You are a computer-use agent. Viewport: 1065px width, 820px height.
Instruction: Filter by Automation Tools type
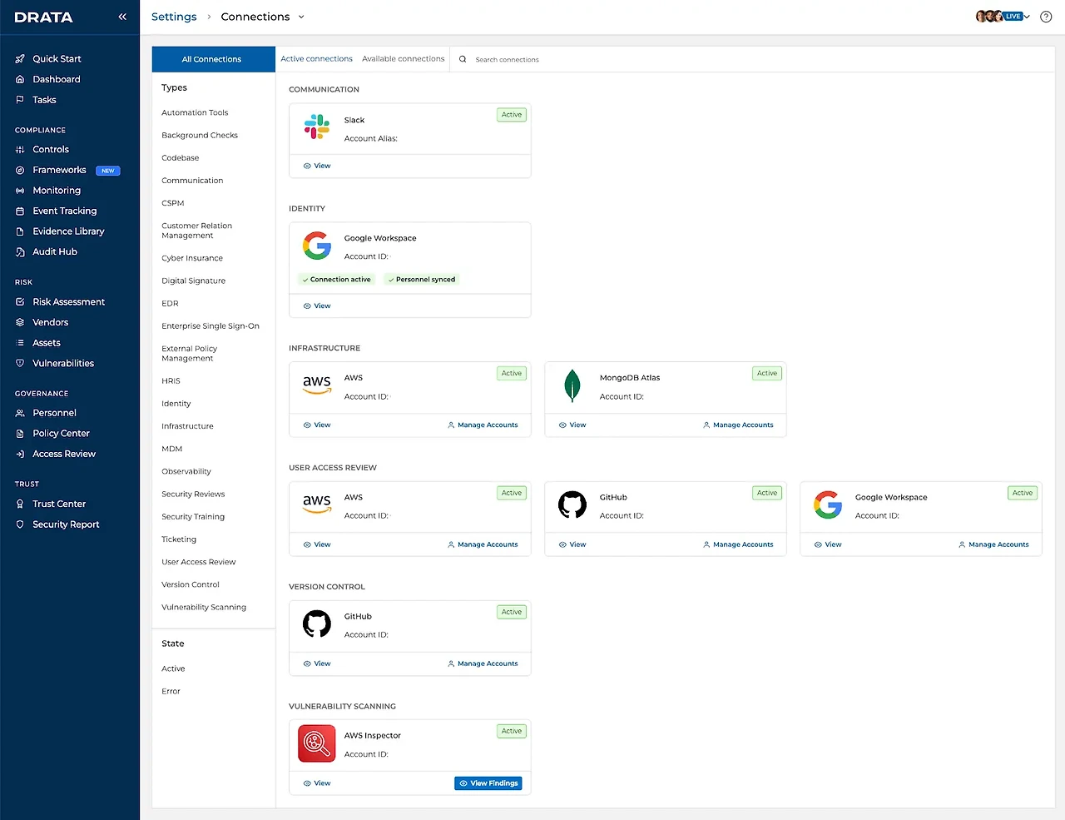point(195,113)
